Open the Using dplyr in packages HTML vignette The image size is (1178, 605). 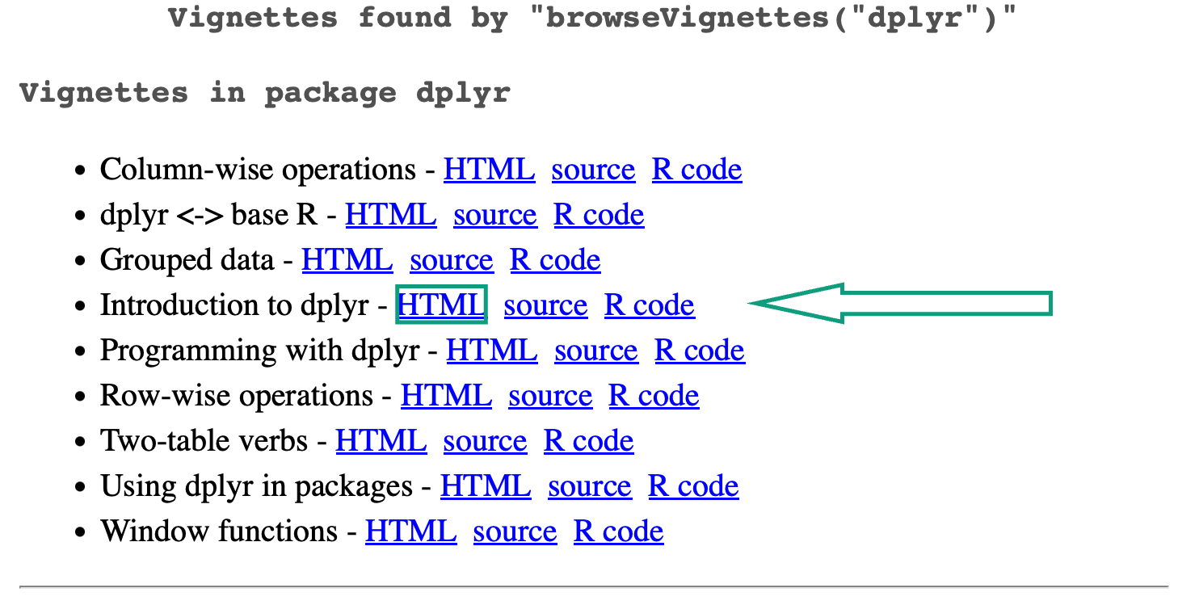pyautogui.click(x=486, y=486)
